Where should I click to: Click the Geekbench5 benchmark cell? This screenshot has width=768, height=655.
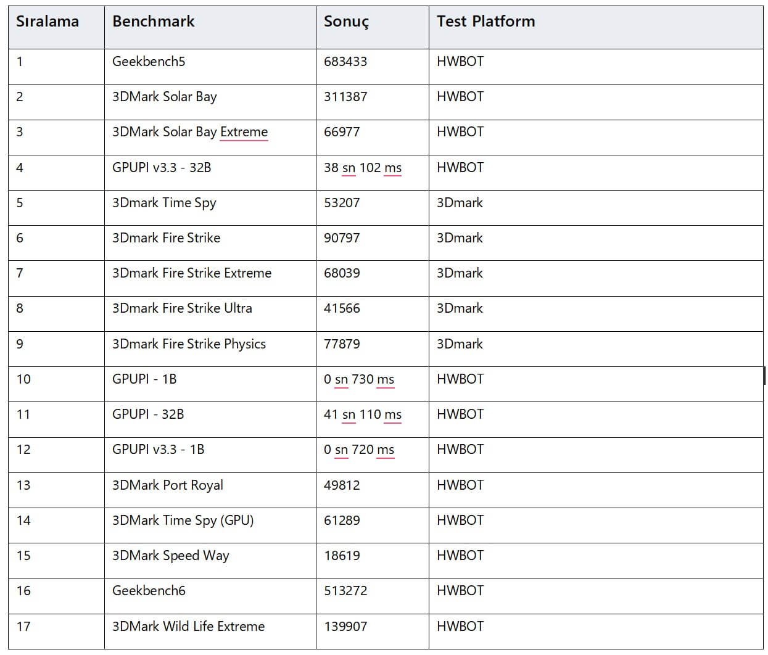(x=149, y=62)
